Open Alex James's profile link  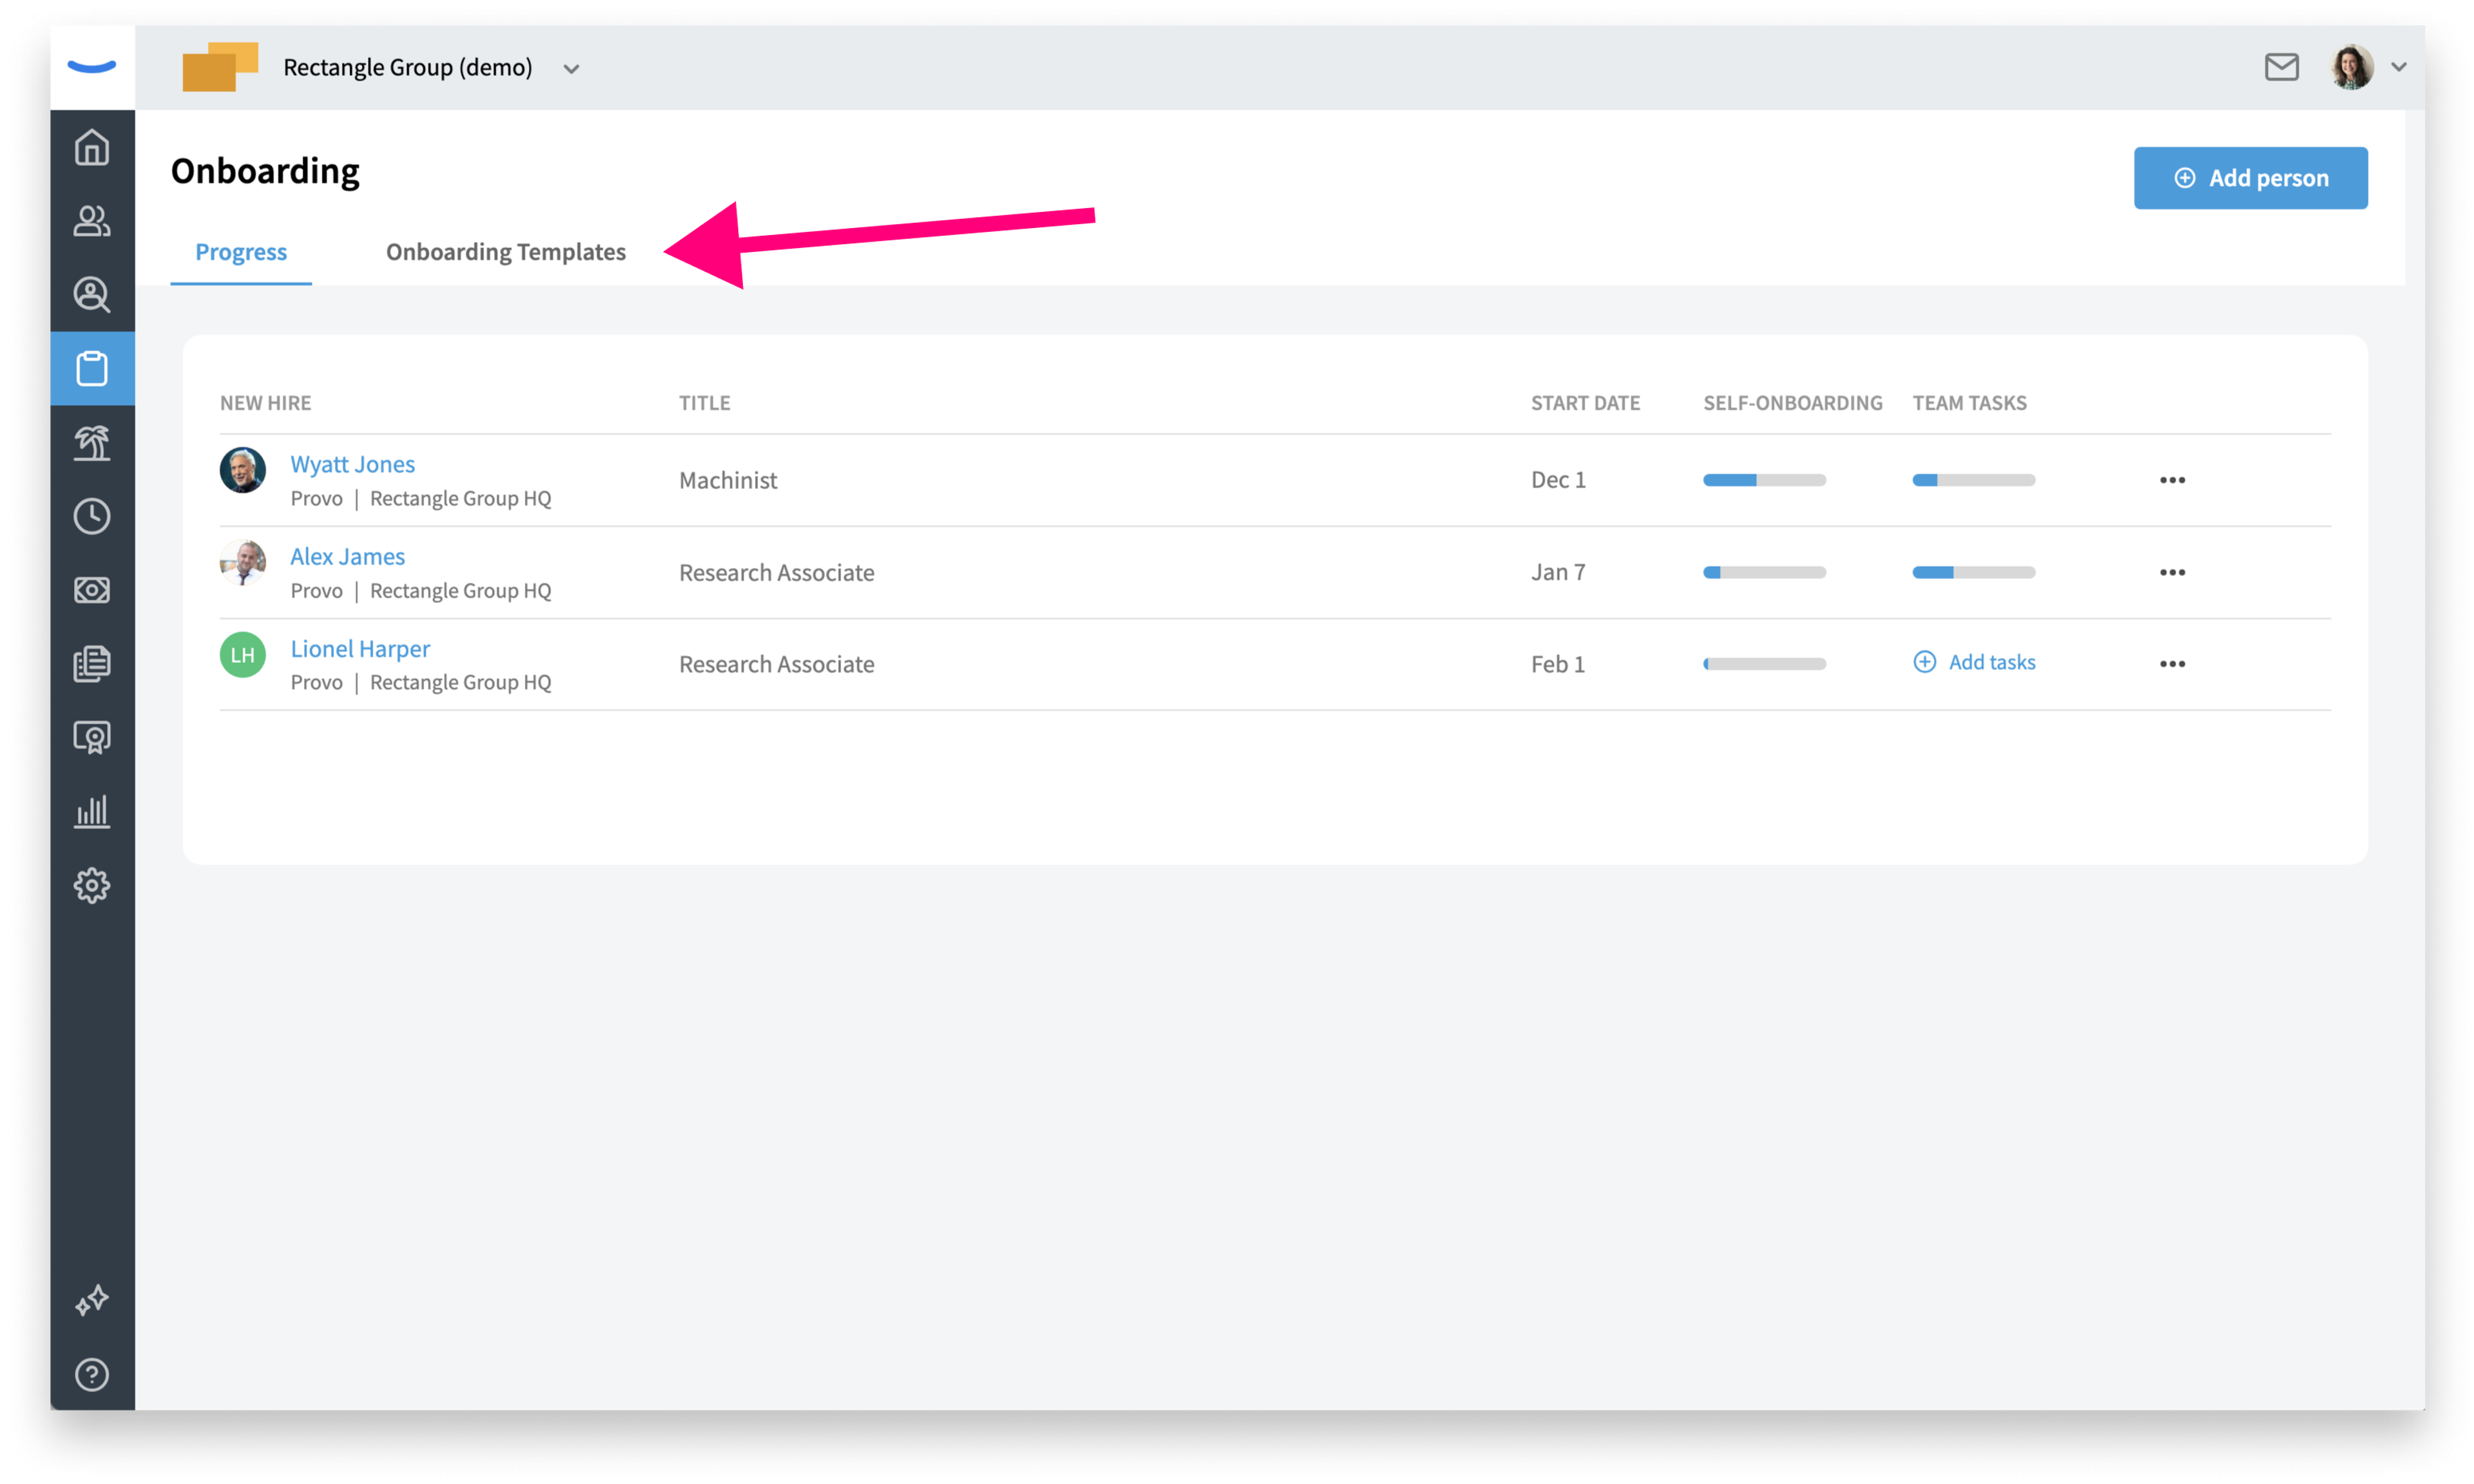[x=347, y=556]
